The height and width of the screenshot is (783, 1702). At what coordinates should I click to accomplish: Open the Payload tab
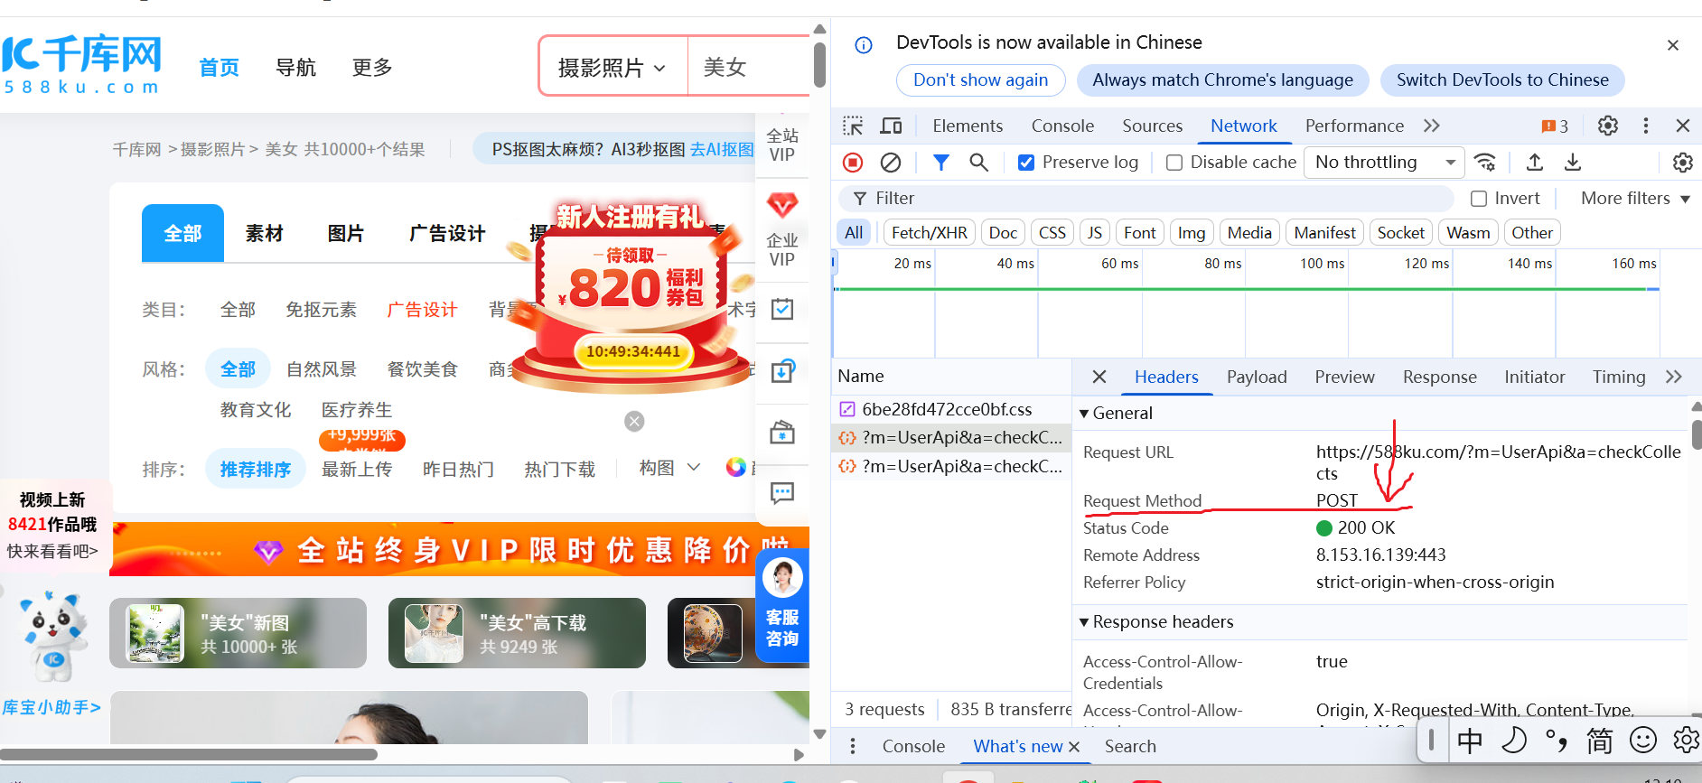coord(1257,378)
